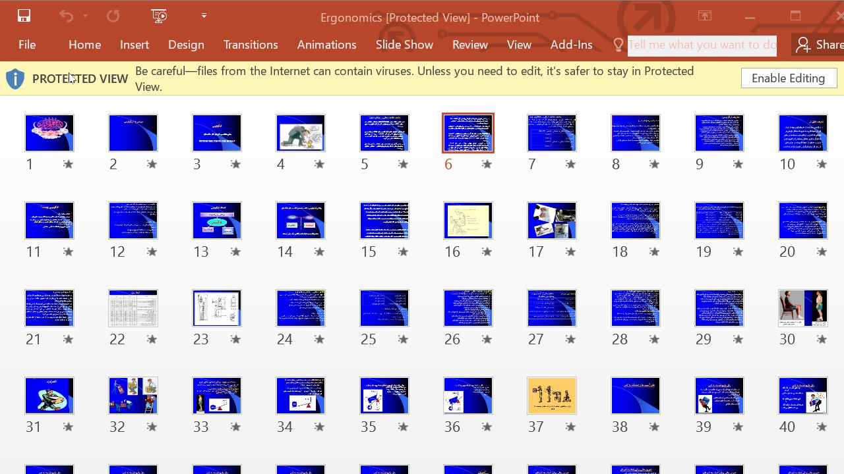Viewport: 844px width, 474px height.
Task: Select slide 30 seated person thumbnail
Action: tap(803, 308)
